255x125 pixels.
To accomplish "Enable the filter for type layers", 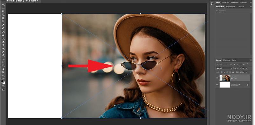I will pyautogui.click(x=238, y=65).
